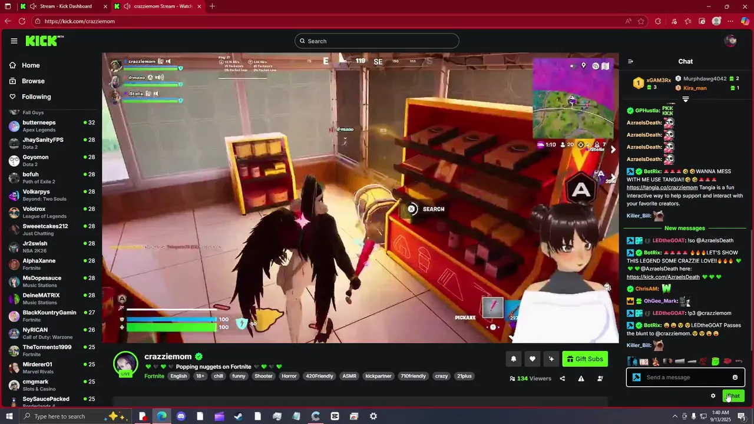754x424 pixels.
Task: Jump to New messages in chat
Action: click(684, 228)
